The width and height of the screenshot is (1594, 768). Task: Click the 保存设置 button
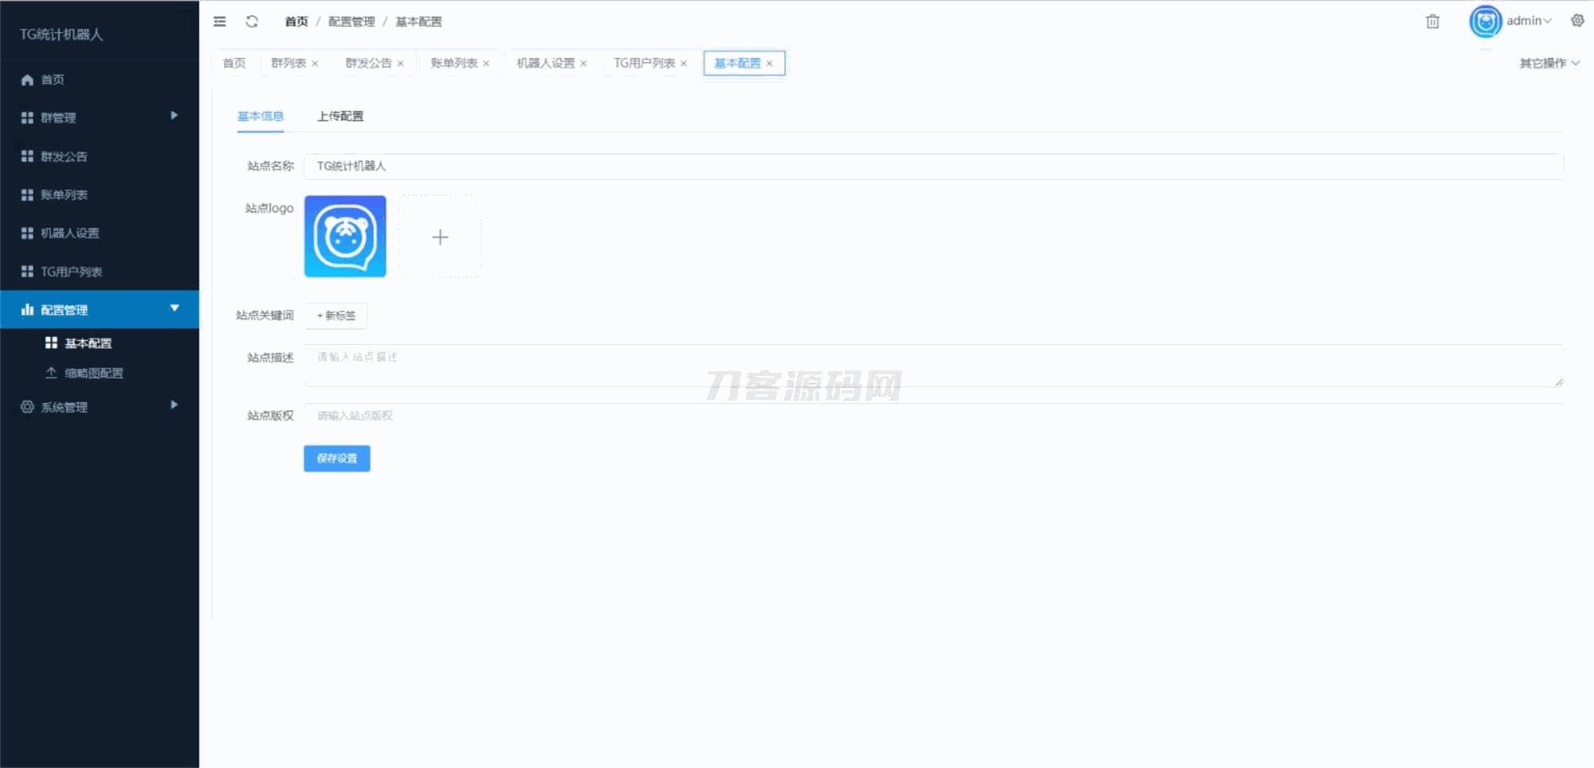click(x=336, y=458)
